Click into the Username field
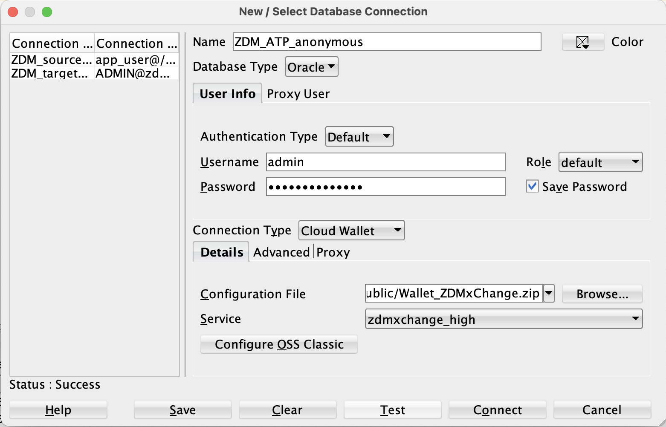The height and width of the screenshot is (427, 666). [x=385, y=162]
